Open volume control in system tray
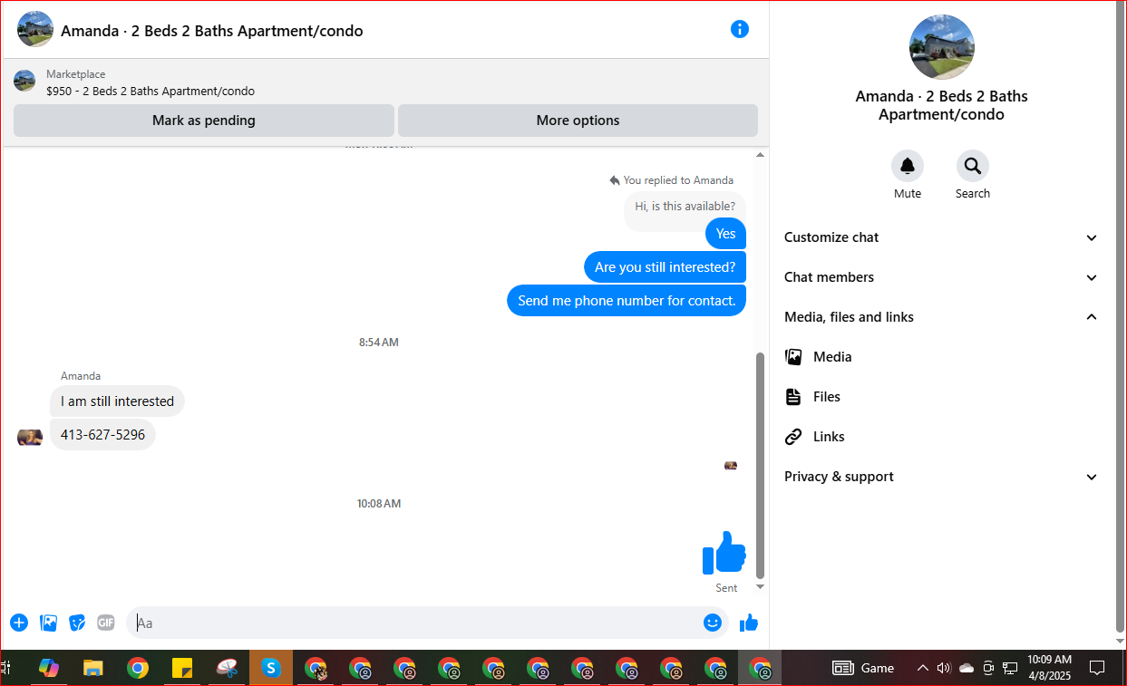The height and width of the screenshot is (686, 1127). tap(944, 668)
